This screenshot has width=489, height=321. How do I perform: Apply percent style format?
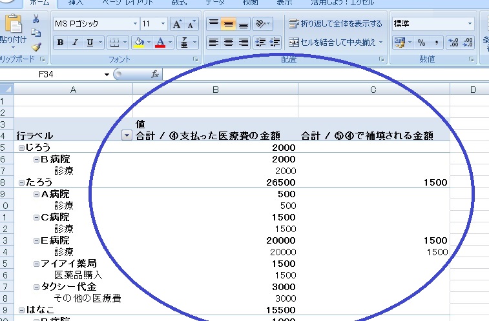coord(421,43)
